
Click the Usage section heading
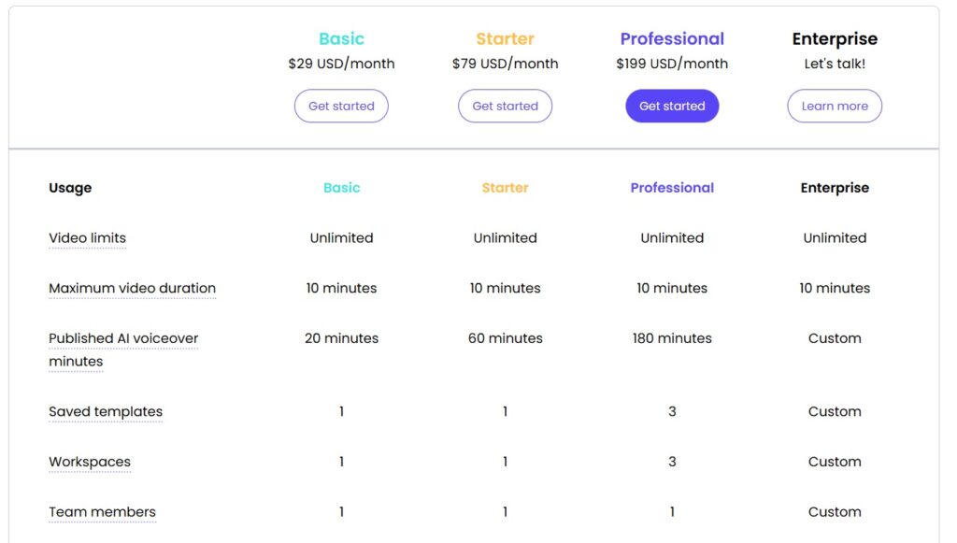pos(70,188)
